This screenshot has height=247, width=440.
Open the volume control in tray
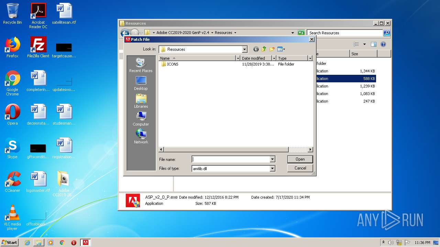tap(390, 243)
